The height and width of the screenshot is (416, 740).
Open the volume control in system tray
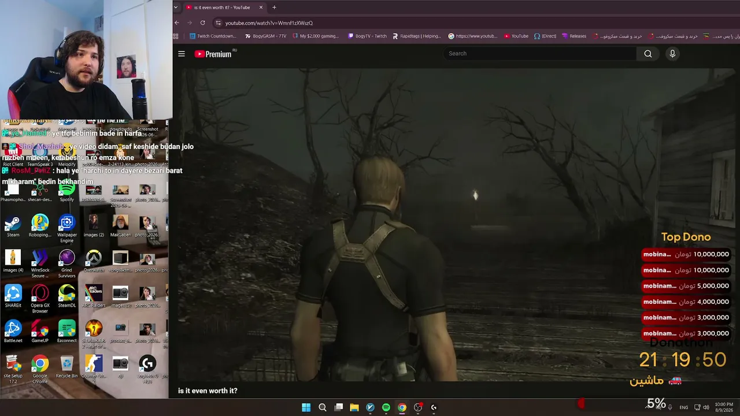pyautogui.click(x=706, y=407)
